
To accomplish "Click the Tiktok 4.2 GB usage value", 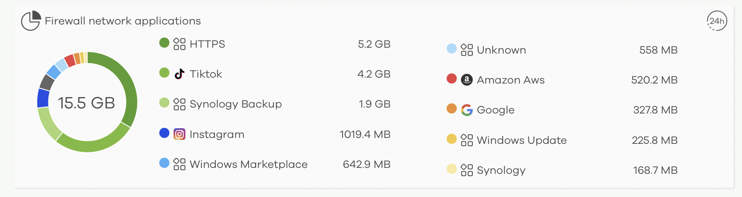I will [x=374, y=74].
